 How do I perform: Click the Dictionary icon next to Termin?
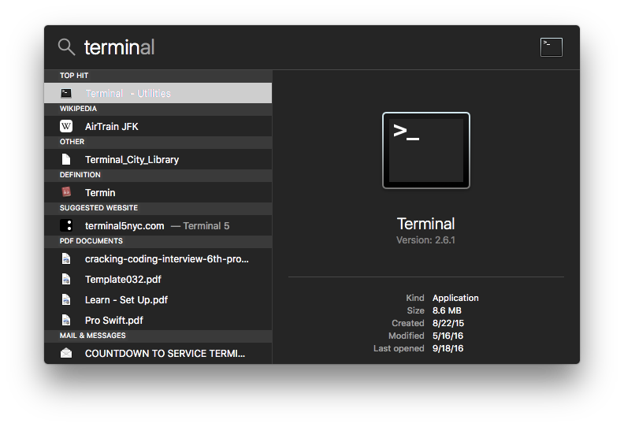click(66, 192)
